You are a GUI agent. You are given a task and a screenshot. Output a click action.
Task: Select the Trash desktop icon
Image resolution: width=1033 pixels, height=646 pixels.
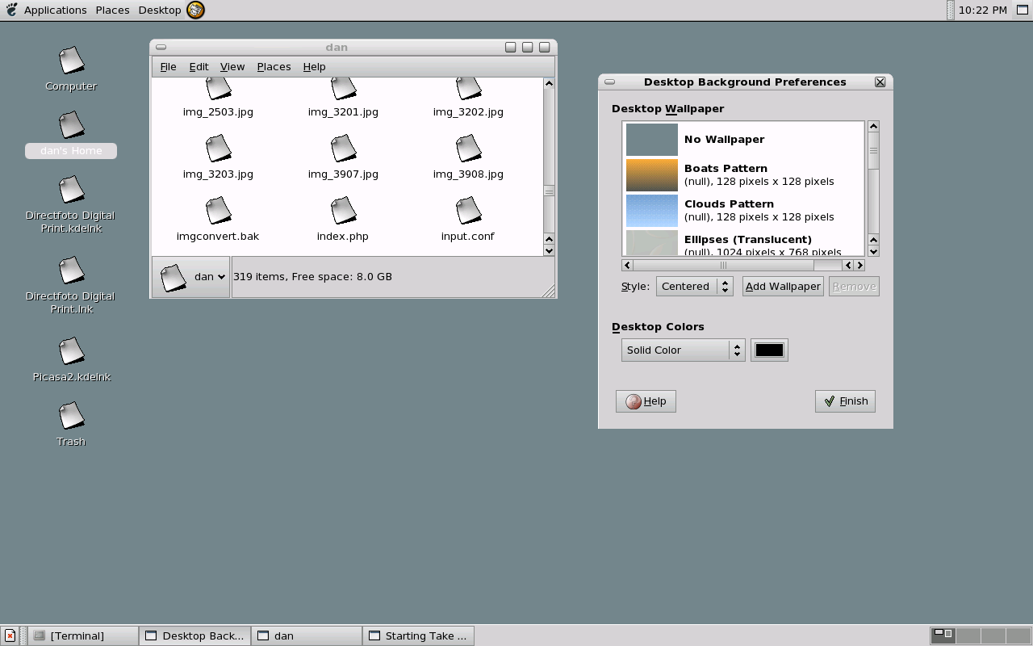pos(71,417)
